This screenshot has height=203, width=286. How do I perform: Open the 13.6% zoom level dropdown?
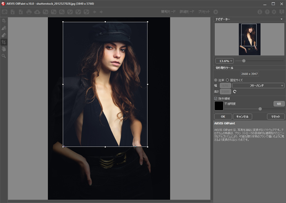pyautogui.click(x=224, y=61)
